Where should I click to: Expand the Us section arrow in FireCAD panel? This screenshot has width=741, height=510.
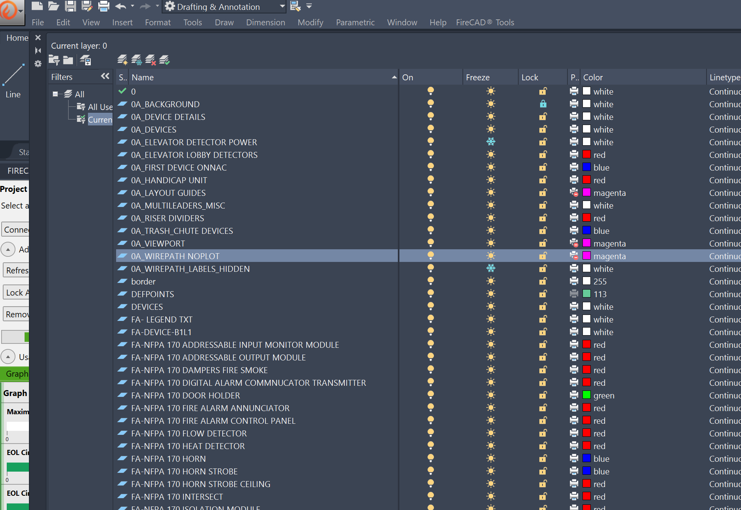coord(8,357)
